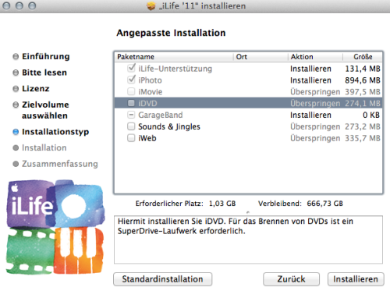Screen dimensions: 390x291
Task: Select the Installationstyp step
Action: click(55, 132)
